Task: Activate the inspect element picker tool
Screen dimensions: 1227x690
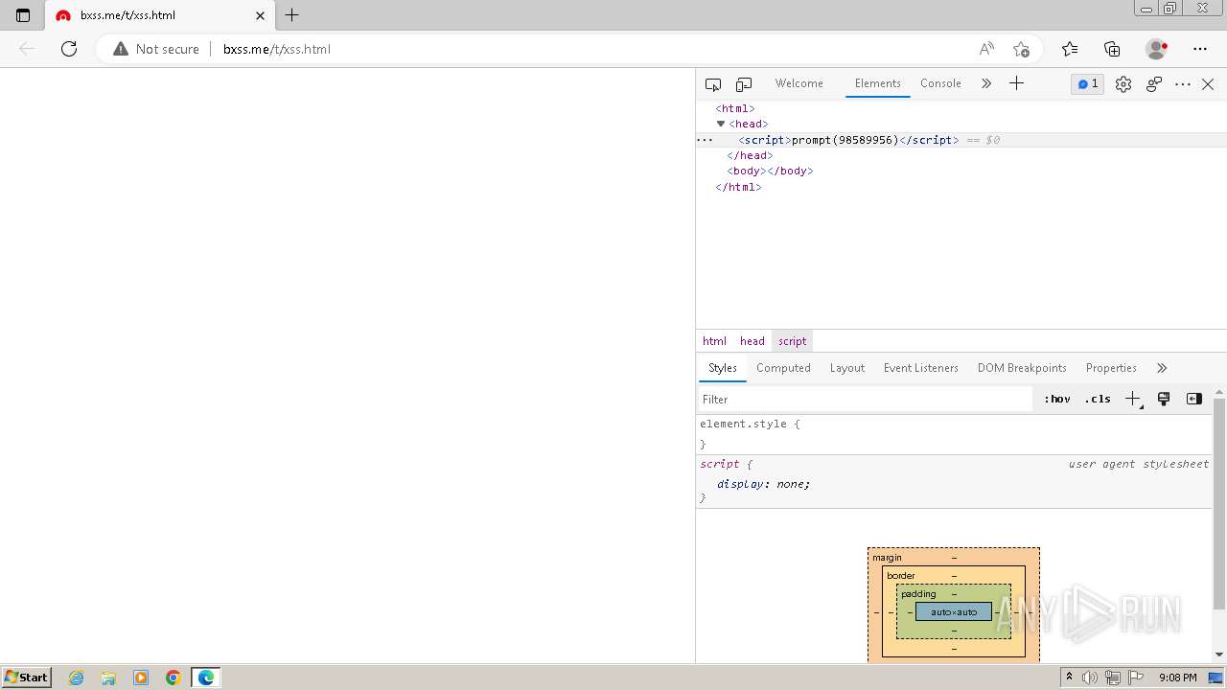Action: pos(713,84)
